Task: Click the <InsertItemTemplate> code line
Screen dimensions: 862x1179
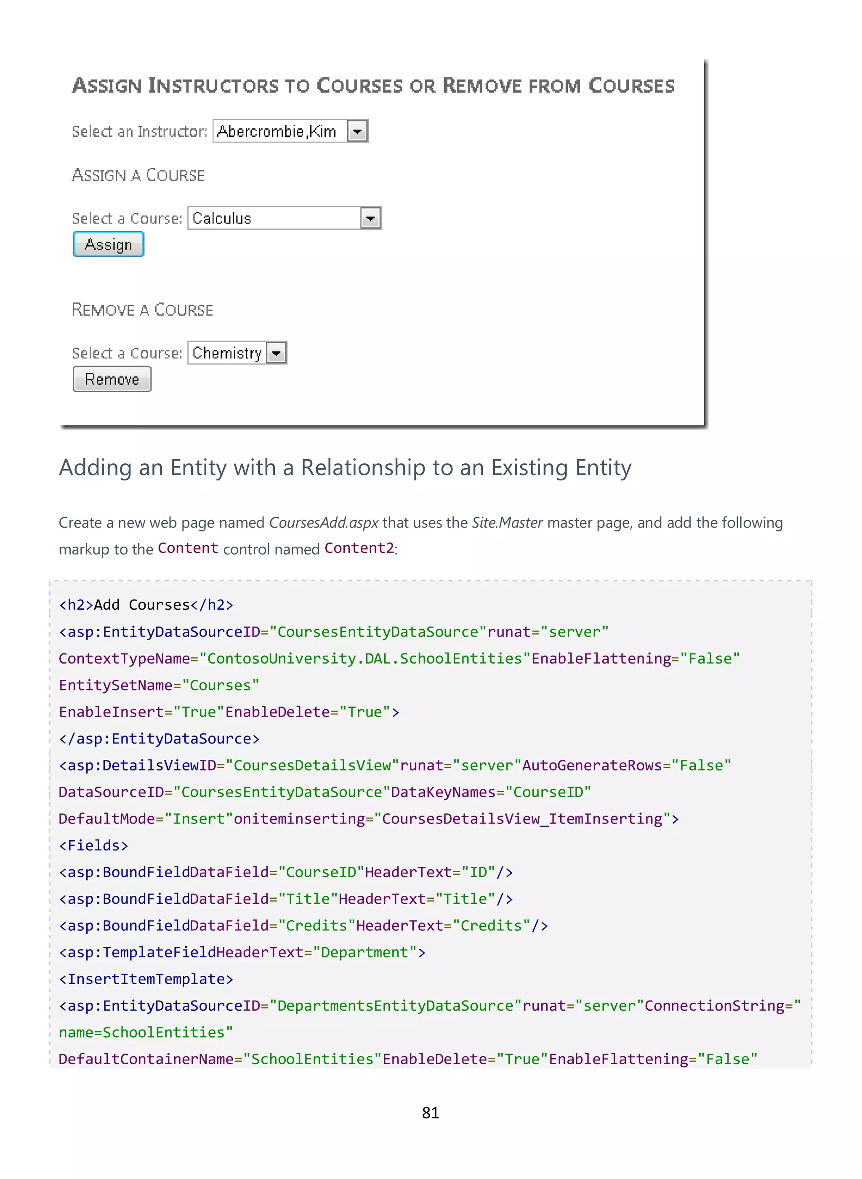Action: point(146,979)
